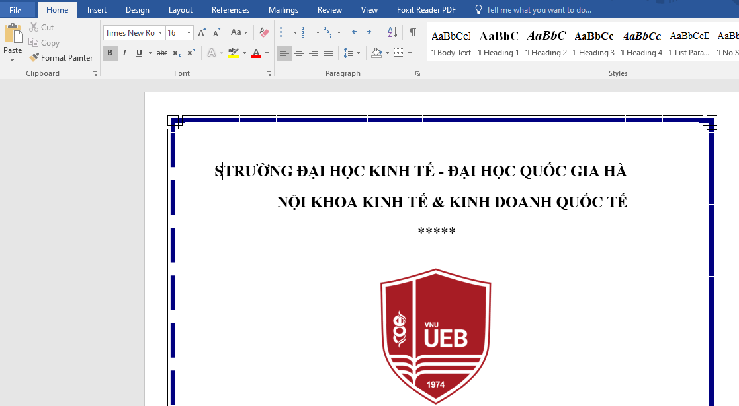Image resolution: width=739 pixels, height=406 pixels.
Task: Open the Foxit Reader PDF tab
Action: point(426,10)
